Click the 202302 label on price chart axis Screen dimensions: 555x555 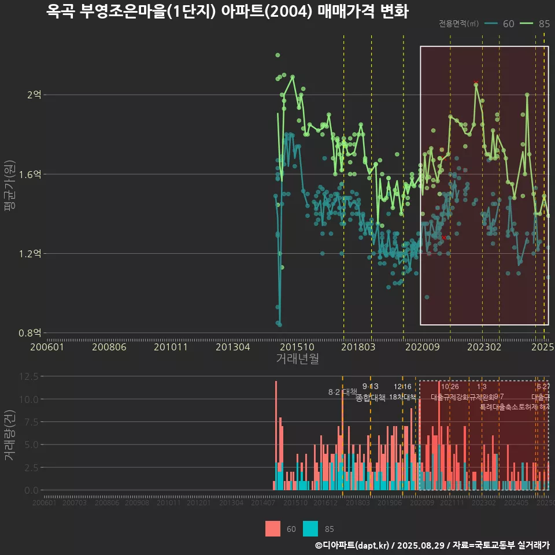(x=484, y=347)
